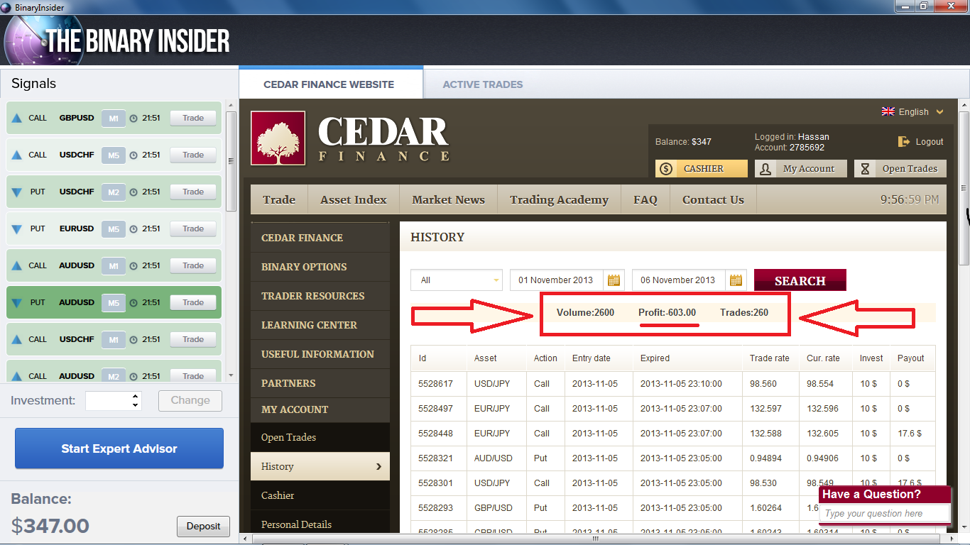This screenshot has height=545, width=970.
Task: Click the BinaryInsider title bar app icon
Action: point(6,7)
